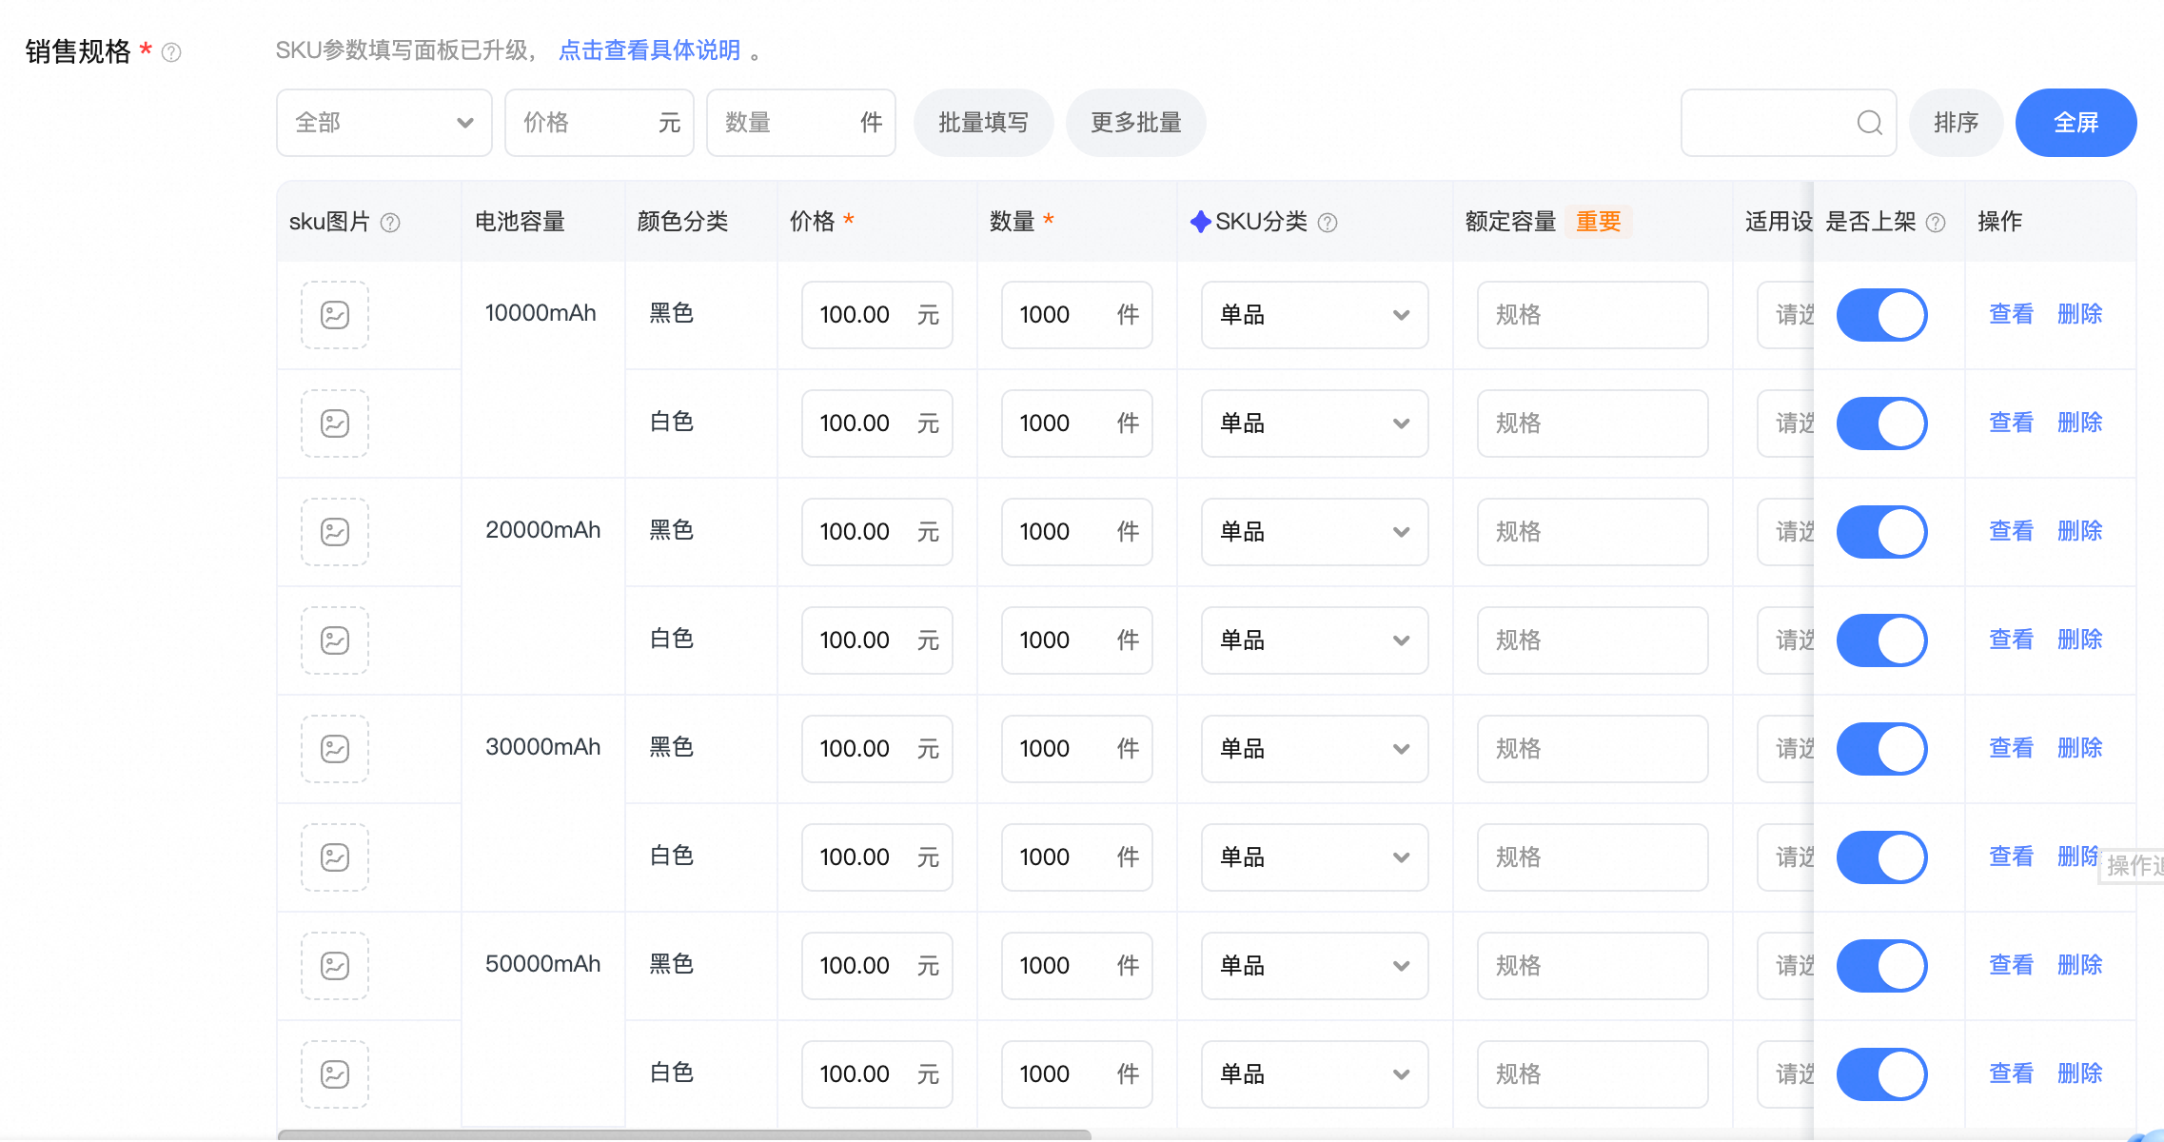
Task: Toggle 是否上架 for 10000mAh 白色 row
Action: [x=1881, y=423]
